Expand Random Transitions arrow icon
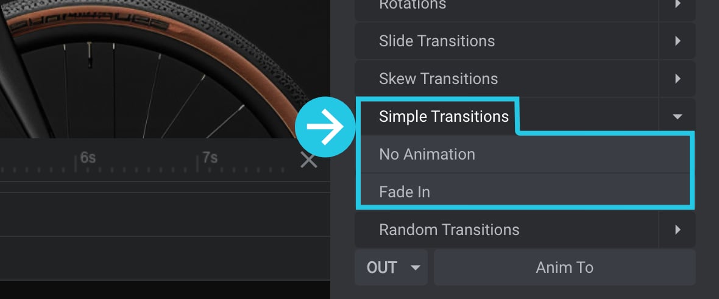This screenshot has height=299, width=719. 678,230
